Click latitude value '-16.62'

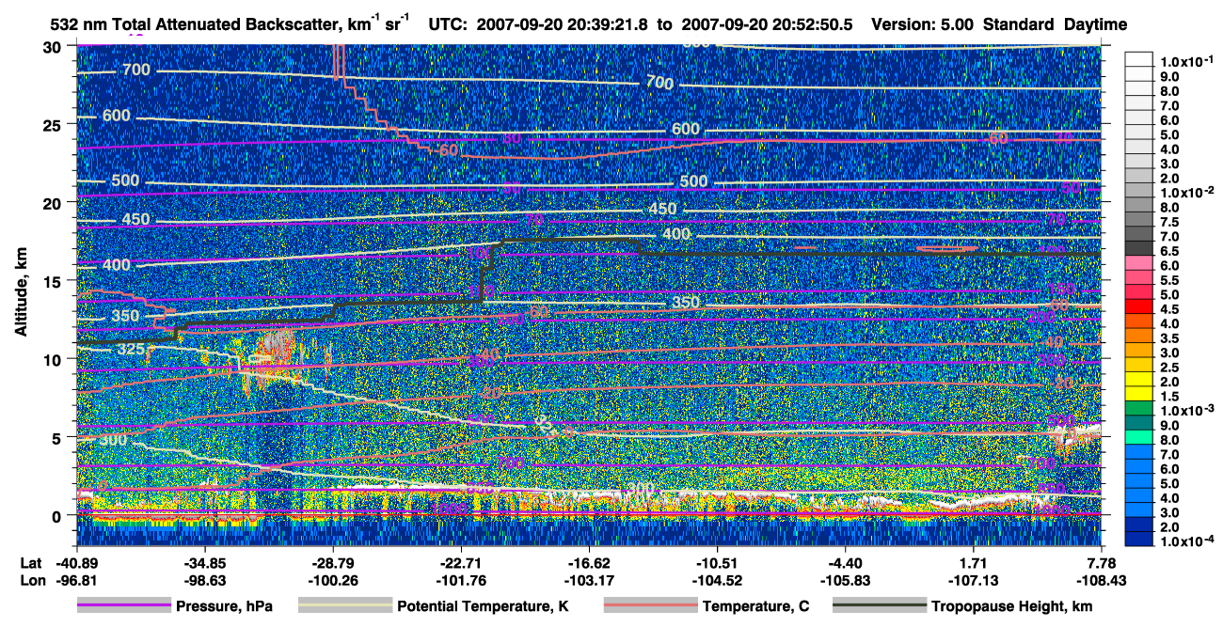pyautogui.click(x=589, y=562)
